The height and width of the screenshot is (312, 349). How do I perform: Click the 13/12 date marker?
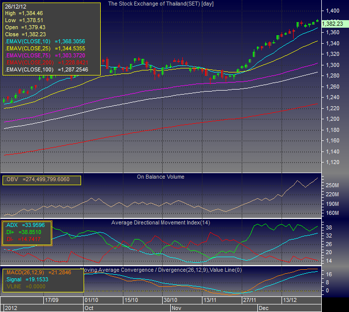coord(290,300)
